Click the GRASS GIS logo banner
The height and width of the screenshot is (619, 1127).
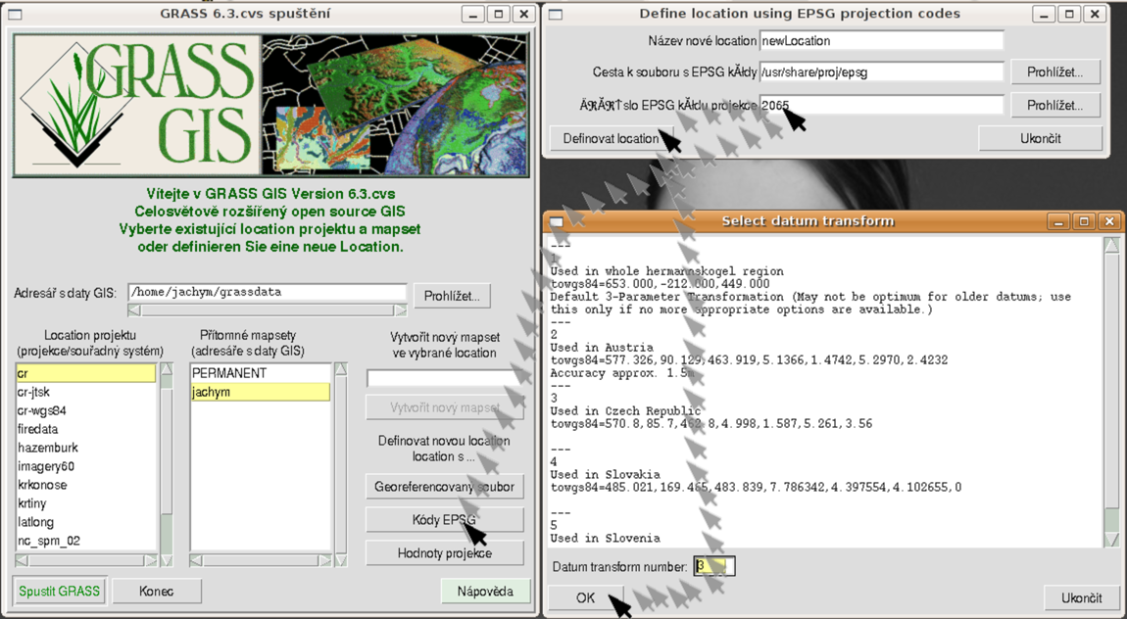[x=270, y=106]
